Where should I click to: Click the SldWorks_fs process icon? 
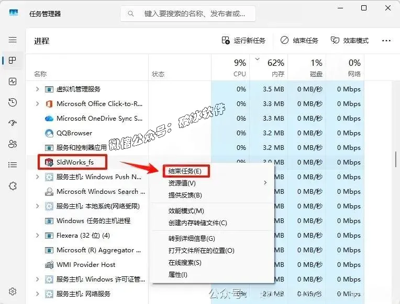[49, 162]
